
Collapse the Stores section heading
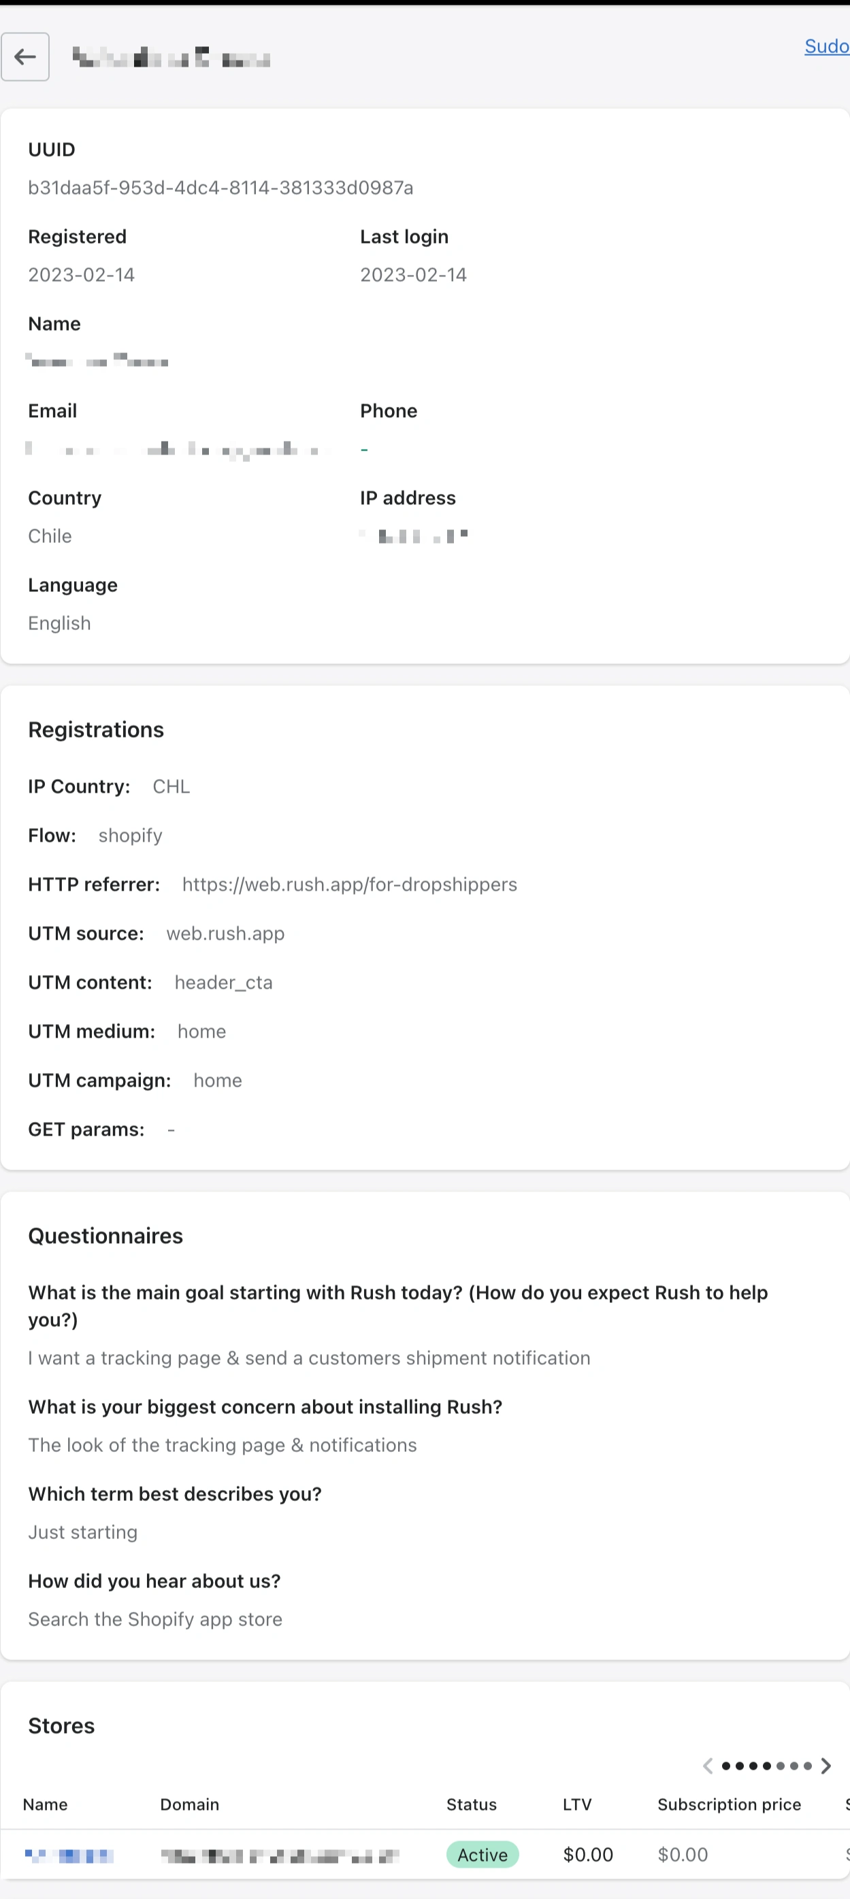pos(61,1725)
